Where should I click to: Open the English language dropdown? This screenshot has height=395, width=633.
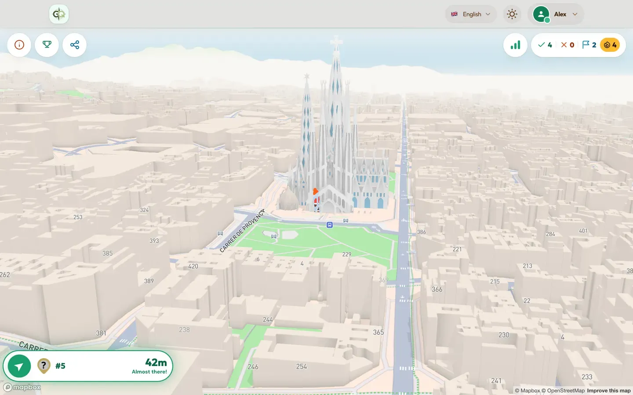[471, 14]
